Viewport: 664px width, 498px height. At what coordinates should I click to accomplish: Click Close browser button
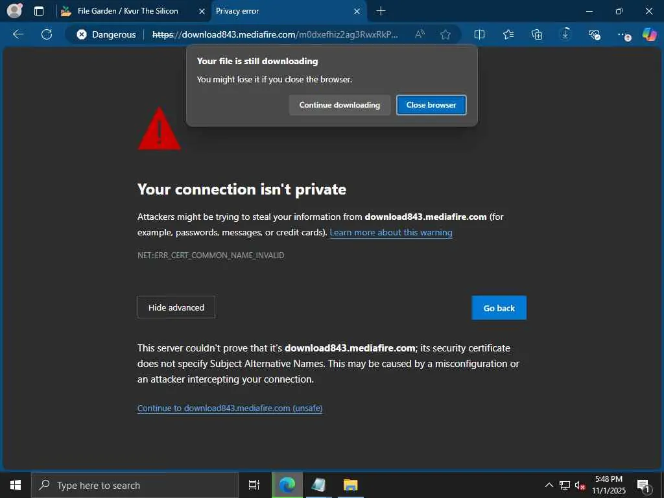pos(431,105)
